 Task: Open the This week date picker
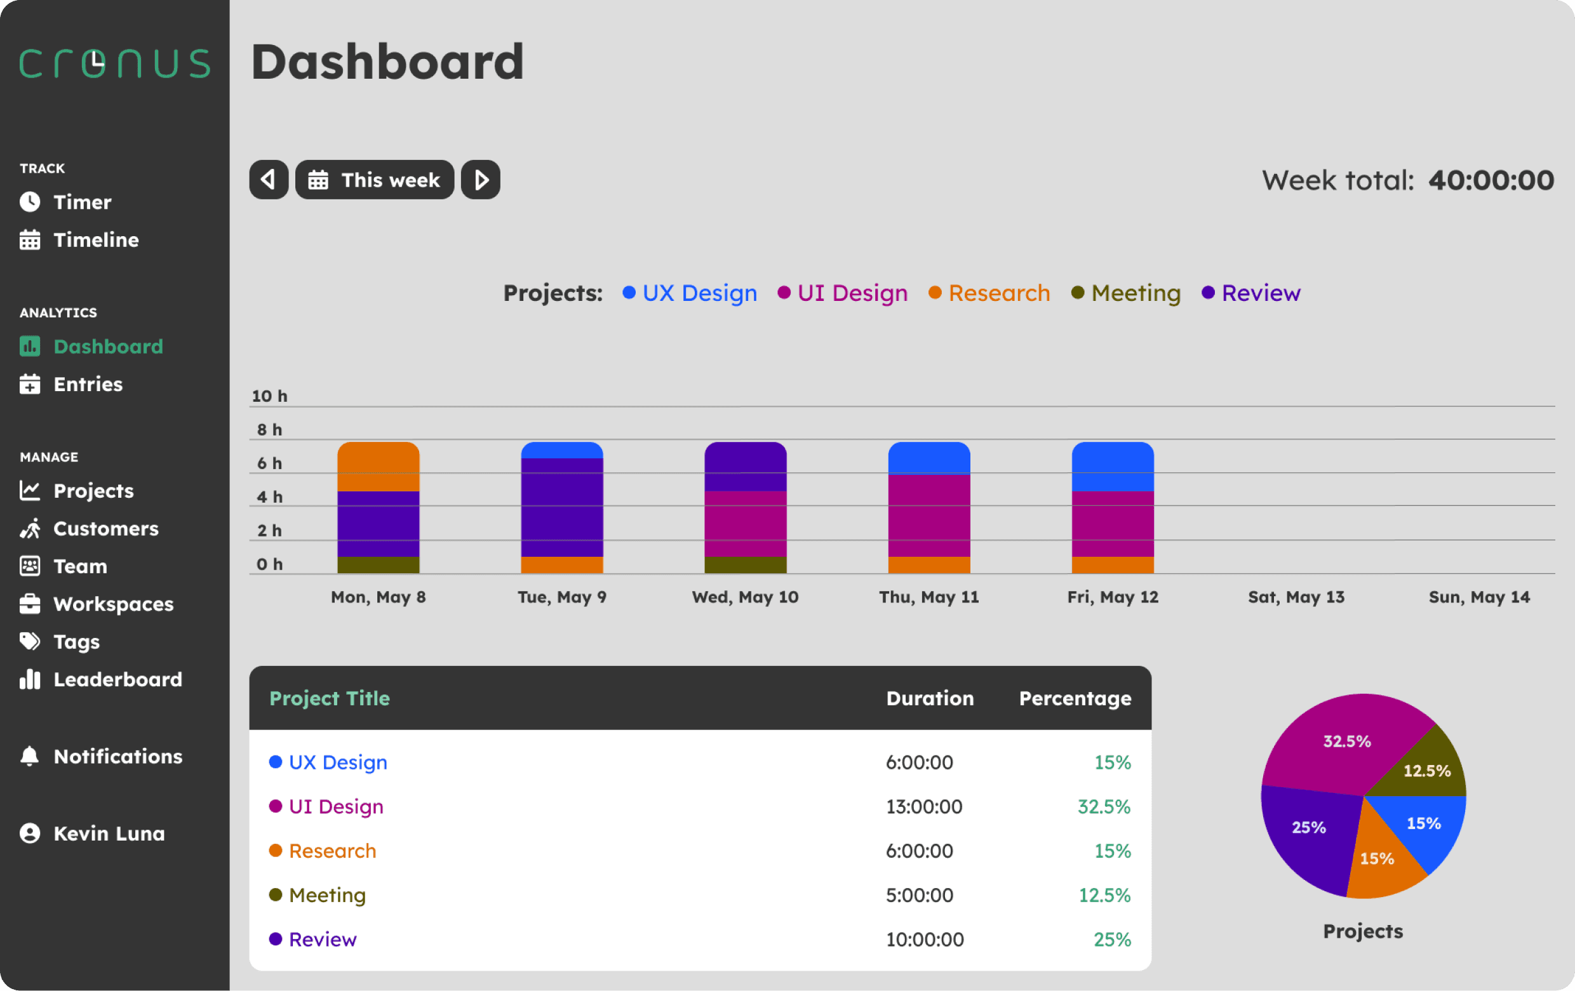374,180
